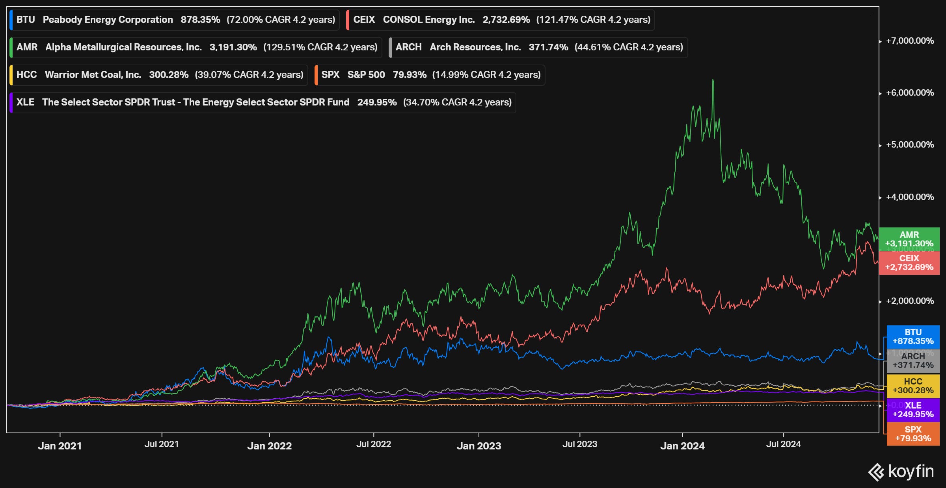Click the ARCH 44.61% CAGR text

tap(629, 47)
